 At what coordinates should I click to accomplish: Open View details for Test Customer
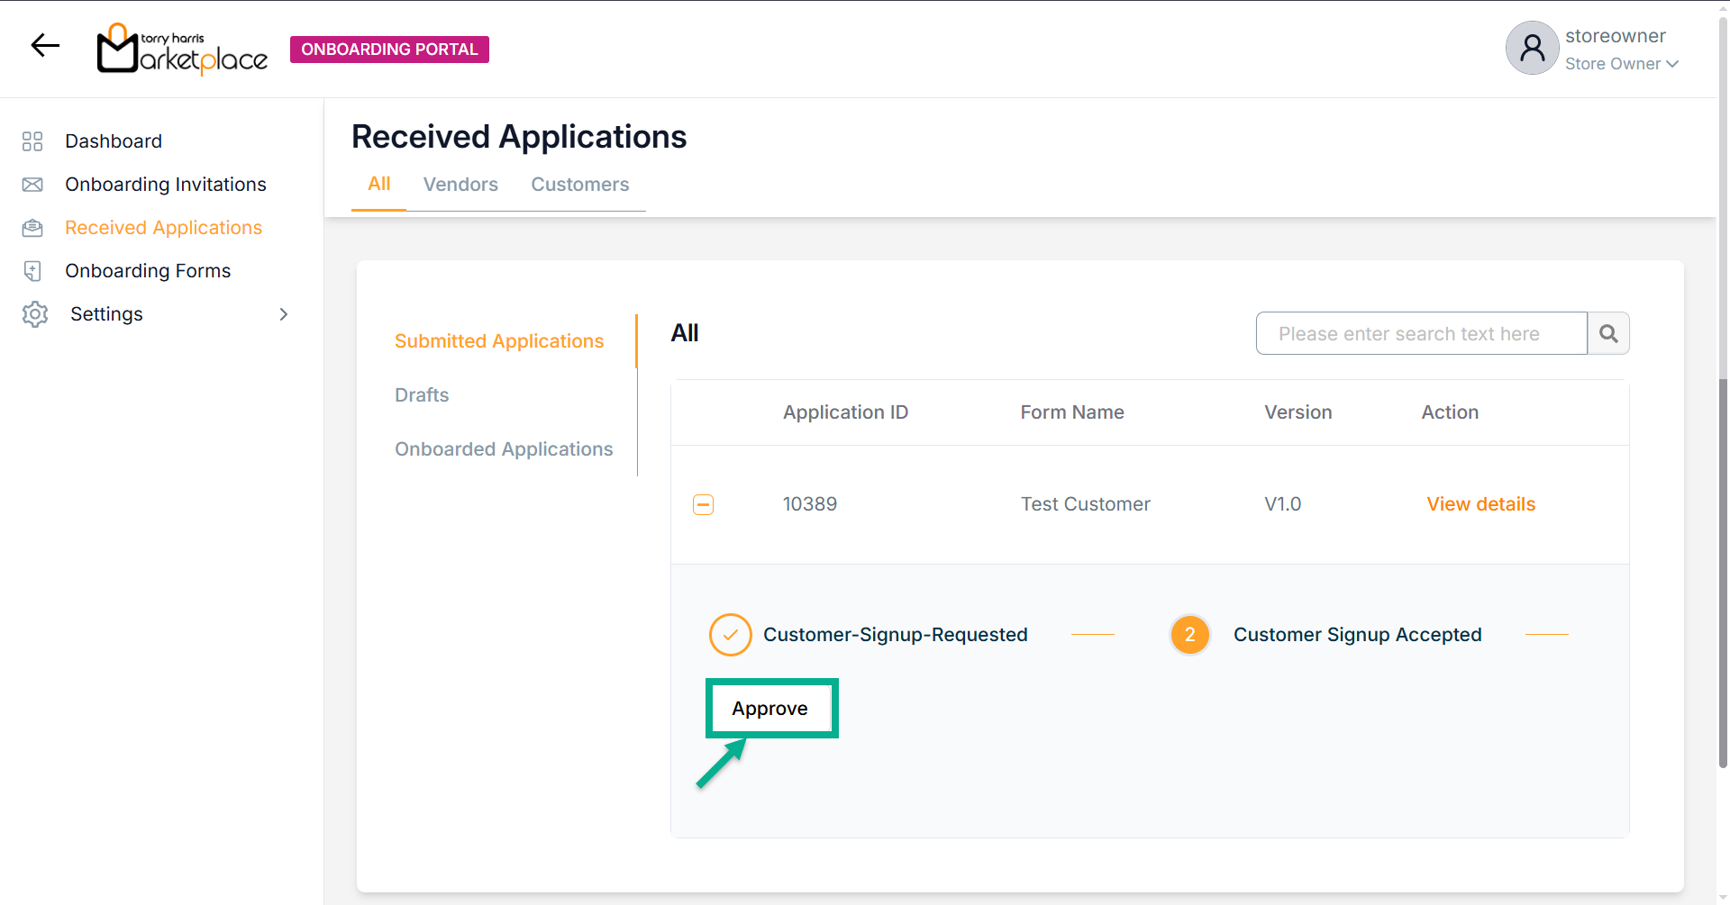click(1480, 504)
